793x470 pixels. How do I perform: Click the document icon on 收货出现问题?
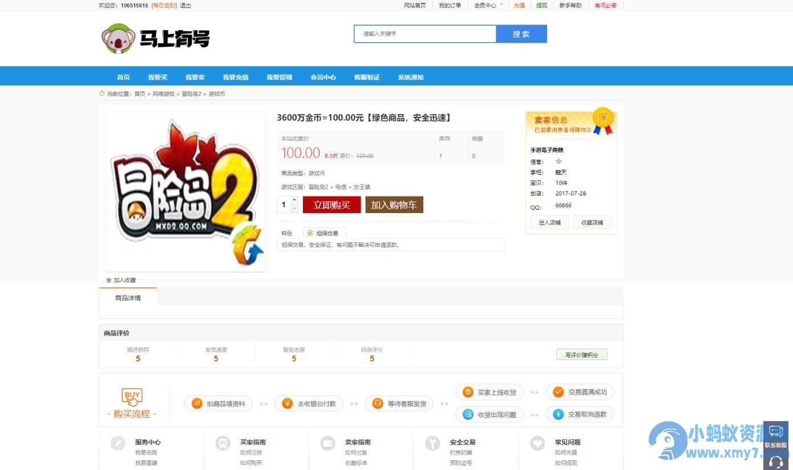468,414
